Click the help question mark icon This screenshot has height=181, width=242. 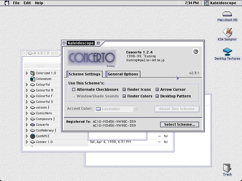click(196, 52)
